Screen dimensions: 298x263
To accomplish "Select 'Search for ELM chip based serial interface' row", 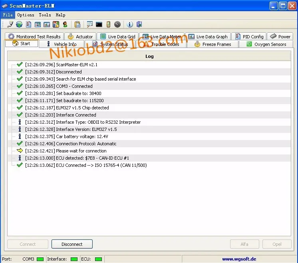I will [x=149, y=79].
